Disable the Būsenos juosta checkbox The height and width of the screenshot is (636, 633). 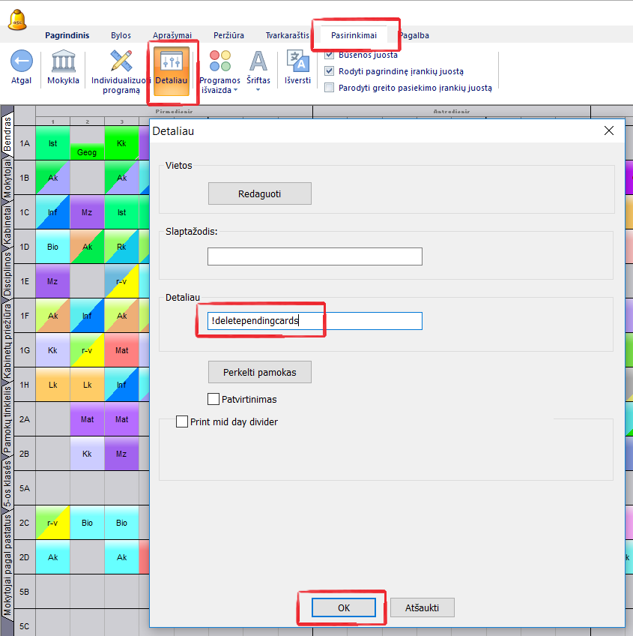coord(330,55)
